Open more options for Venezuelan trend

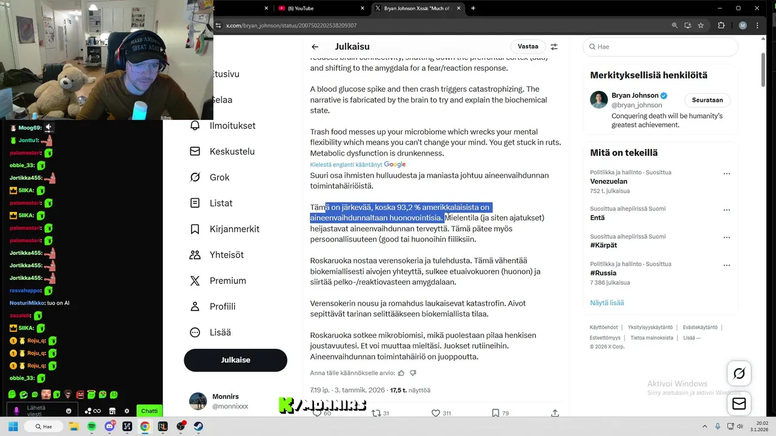(x=726, y=173)
